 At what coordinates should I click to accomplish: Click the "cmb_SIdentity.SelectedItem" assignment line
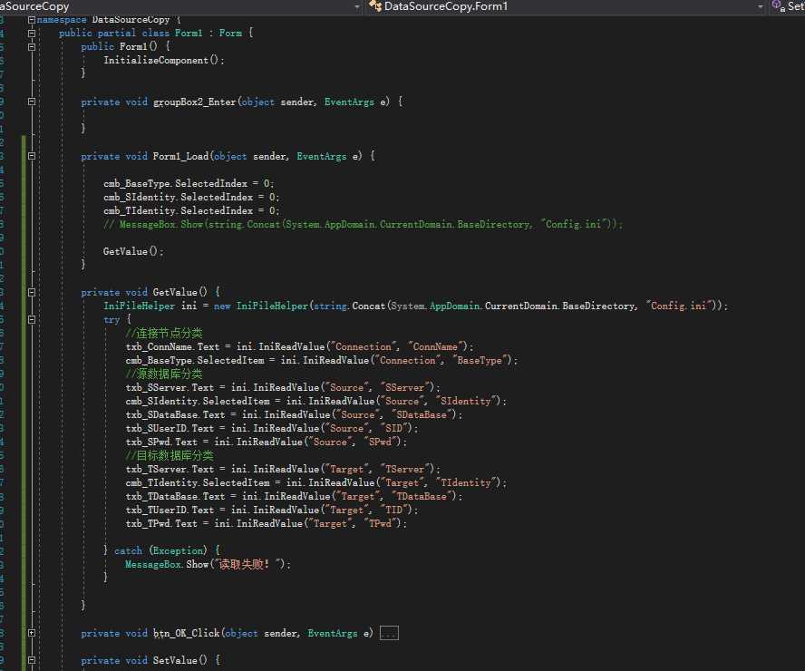pos(315,401)
